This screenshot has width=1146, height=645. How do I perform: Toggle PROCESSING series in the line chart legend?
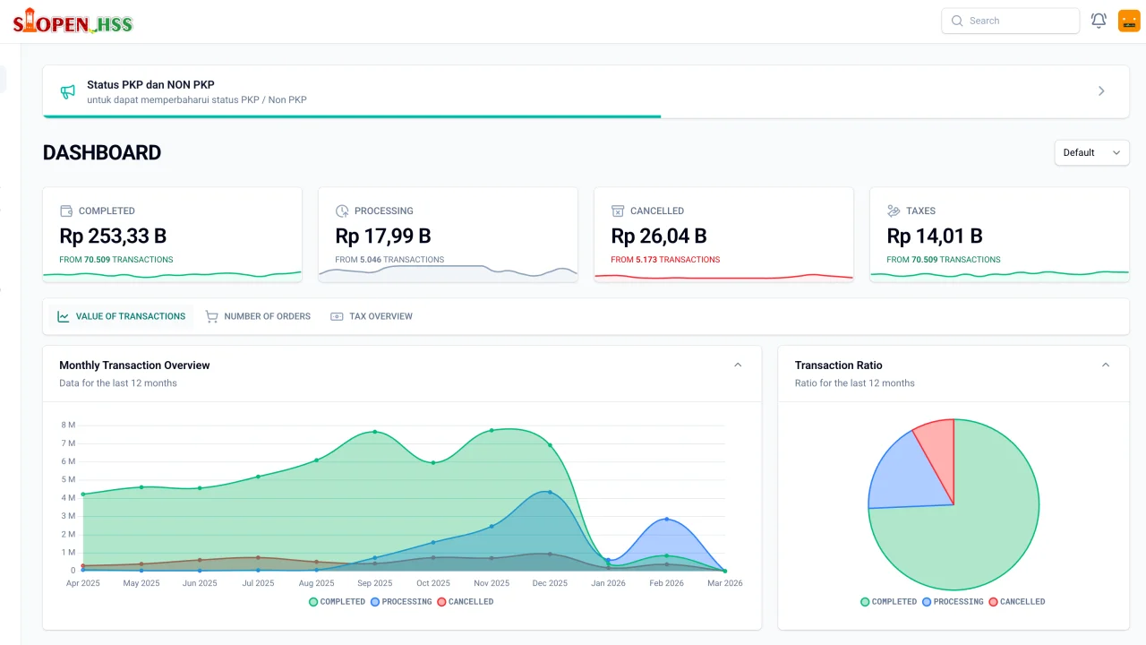tap(401, 602)
